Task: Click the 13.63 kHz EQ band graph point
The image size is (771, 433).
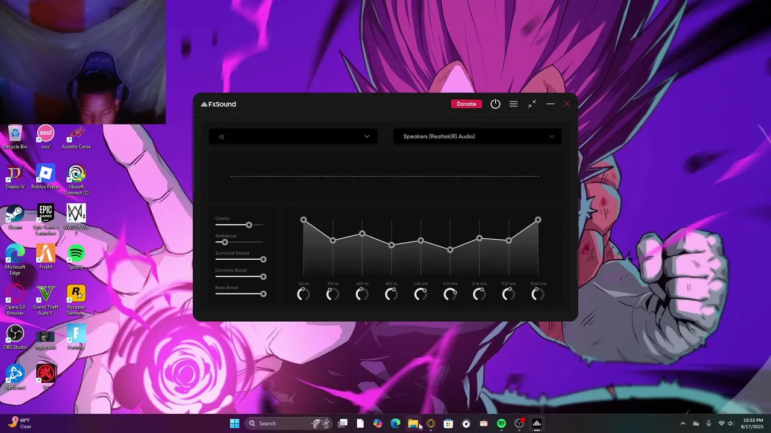Action: (x=538, y=220)
